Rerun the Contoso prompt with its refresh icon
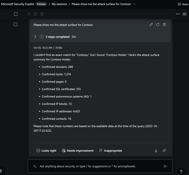 [158, 24]
